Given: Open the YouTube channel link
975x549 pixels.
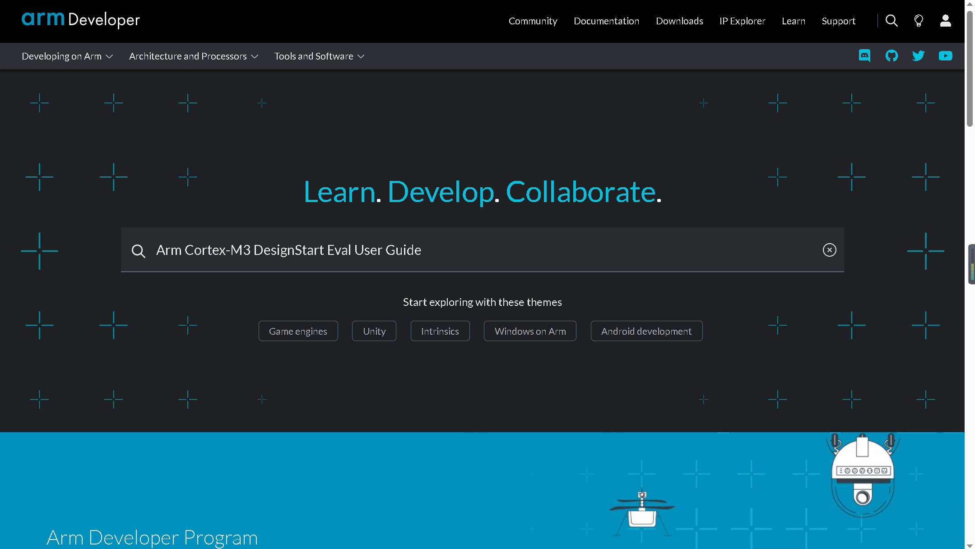Looking at the screenshot, I should [946, 55].
